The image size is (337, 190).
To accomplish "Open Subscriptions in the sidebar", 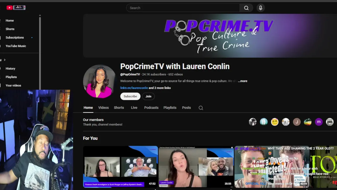I will pyautogui.click(x=15, y=37).
